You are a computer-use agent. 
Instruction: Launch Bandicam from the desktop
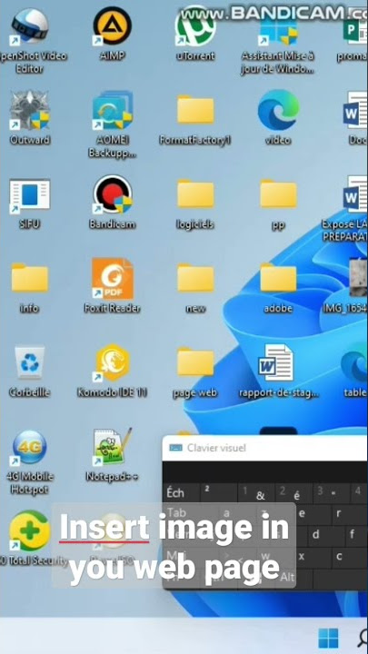click(x=113, y=194)
